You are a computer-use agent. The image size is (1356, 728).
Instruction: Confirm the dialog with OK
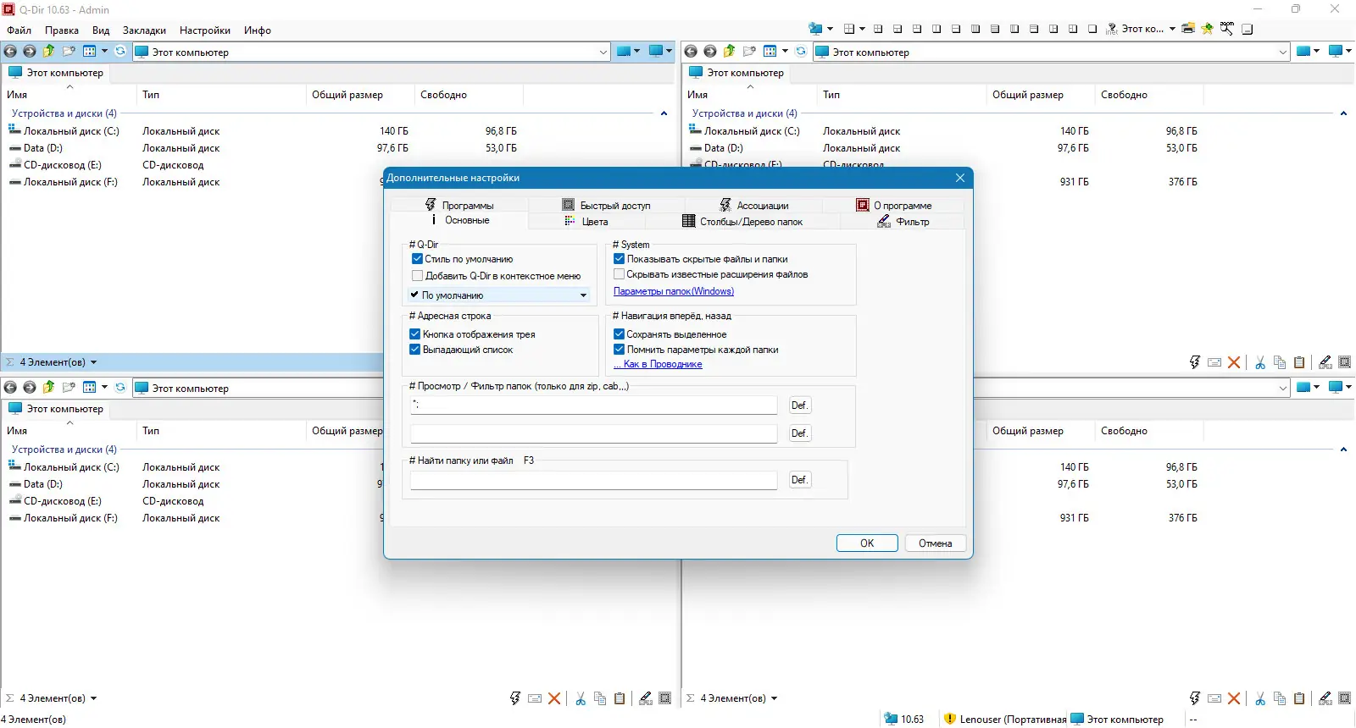tap(867, 543)
